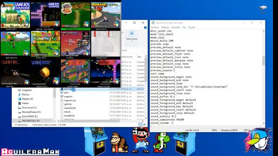
Task: Click the Extra DD450 (E:) drive icon
Action: (x=20, y=117)
